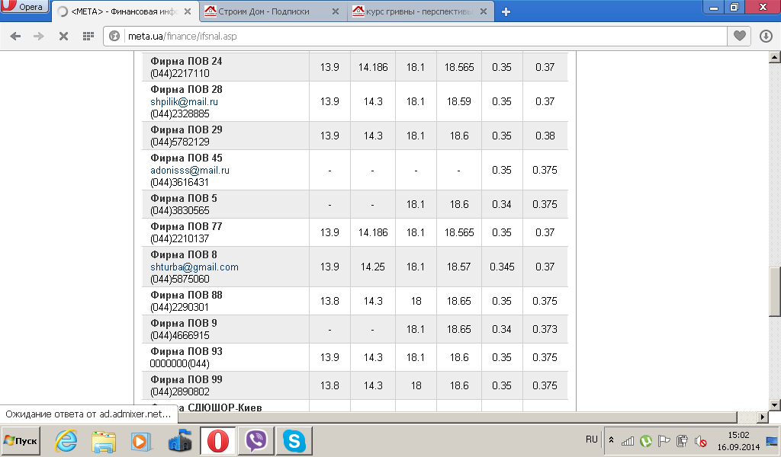Add page to bookmarks with heart icon
The image size is (781, 457).
(x=740, y=36)
